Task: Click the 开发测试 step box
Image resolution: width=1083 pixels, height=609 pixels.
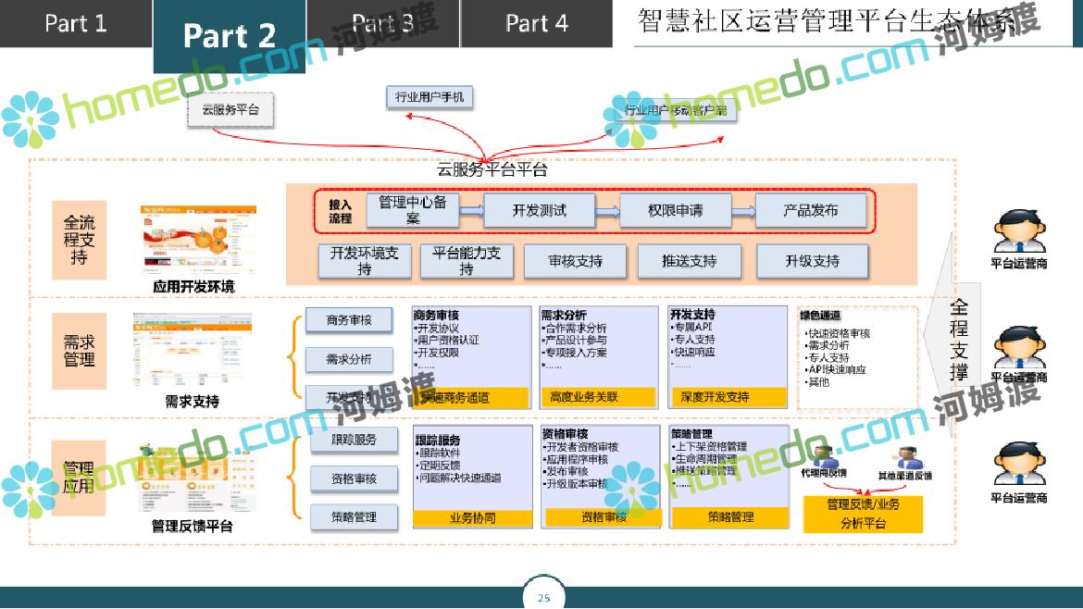Action: [x=539, y=211]
